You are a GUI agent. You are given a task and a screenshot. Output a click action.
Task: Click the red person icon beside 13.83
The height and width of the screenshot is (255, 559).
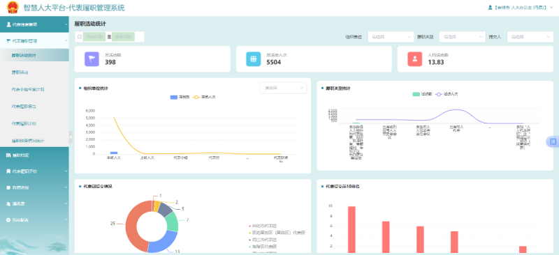(415, 59)
